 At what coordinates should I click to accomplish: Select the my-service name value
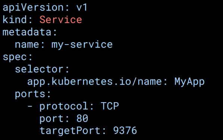(82, 45)
